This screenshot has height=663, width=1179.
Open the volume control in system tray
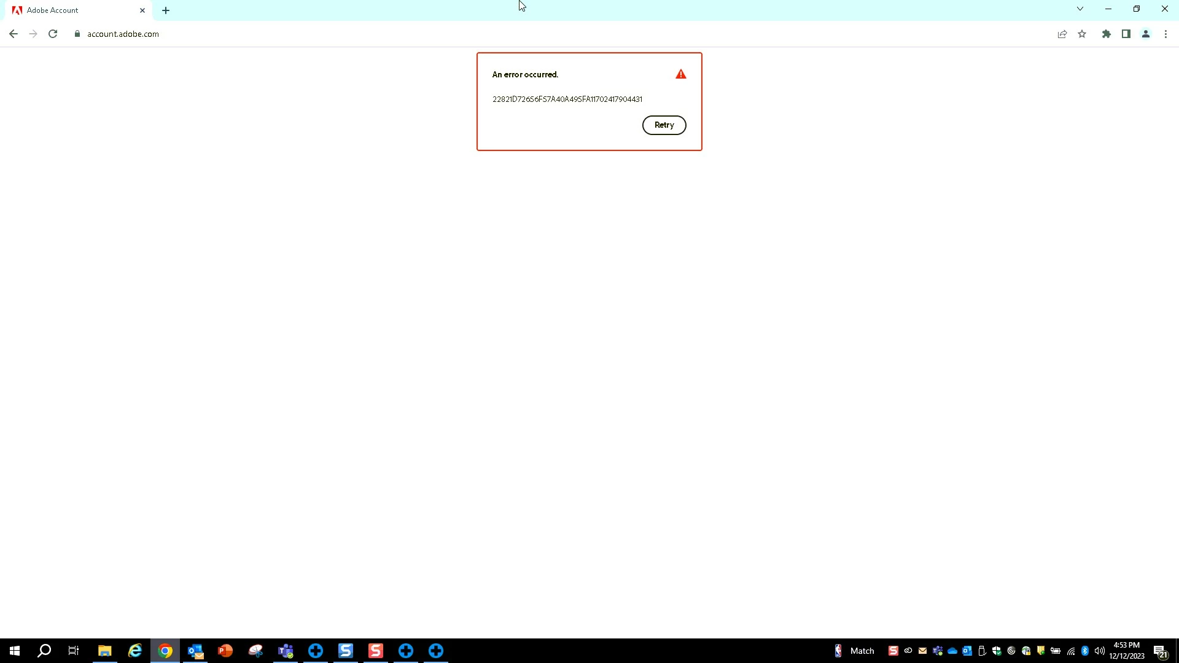coord(1099,651)
